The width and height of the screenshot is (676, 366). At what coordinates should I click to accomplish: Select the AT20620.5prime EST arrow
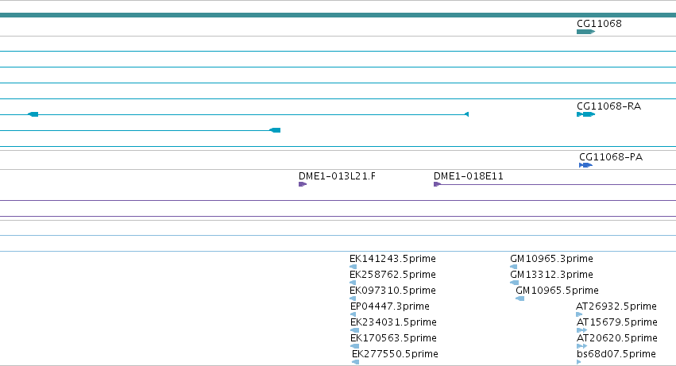582,346
